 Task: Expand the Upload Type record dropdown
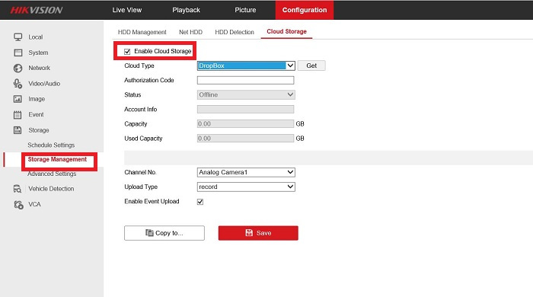point(246,187)
